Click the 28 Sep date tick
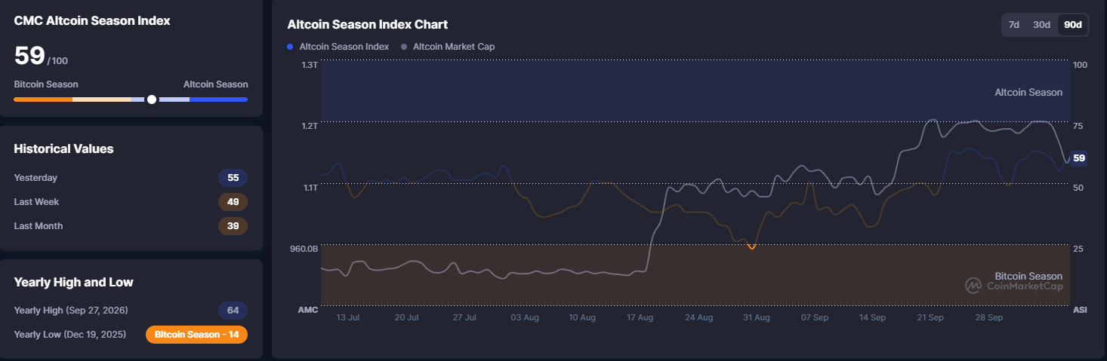Screen dimensions: 1107x361 point(989,318)
